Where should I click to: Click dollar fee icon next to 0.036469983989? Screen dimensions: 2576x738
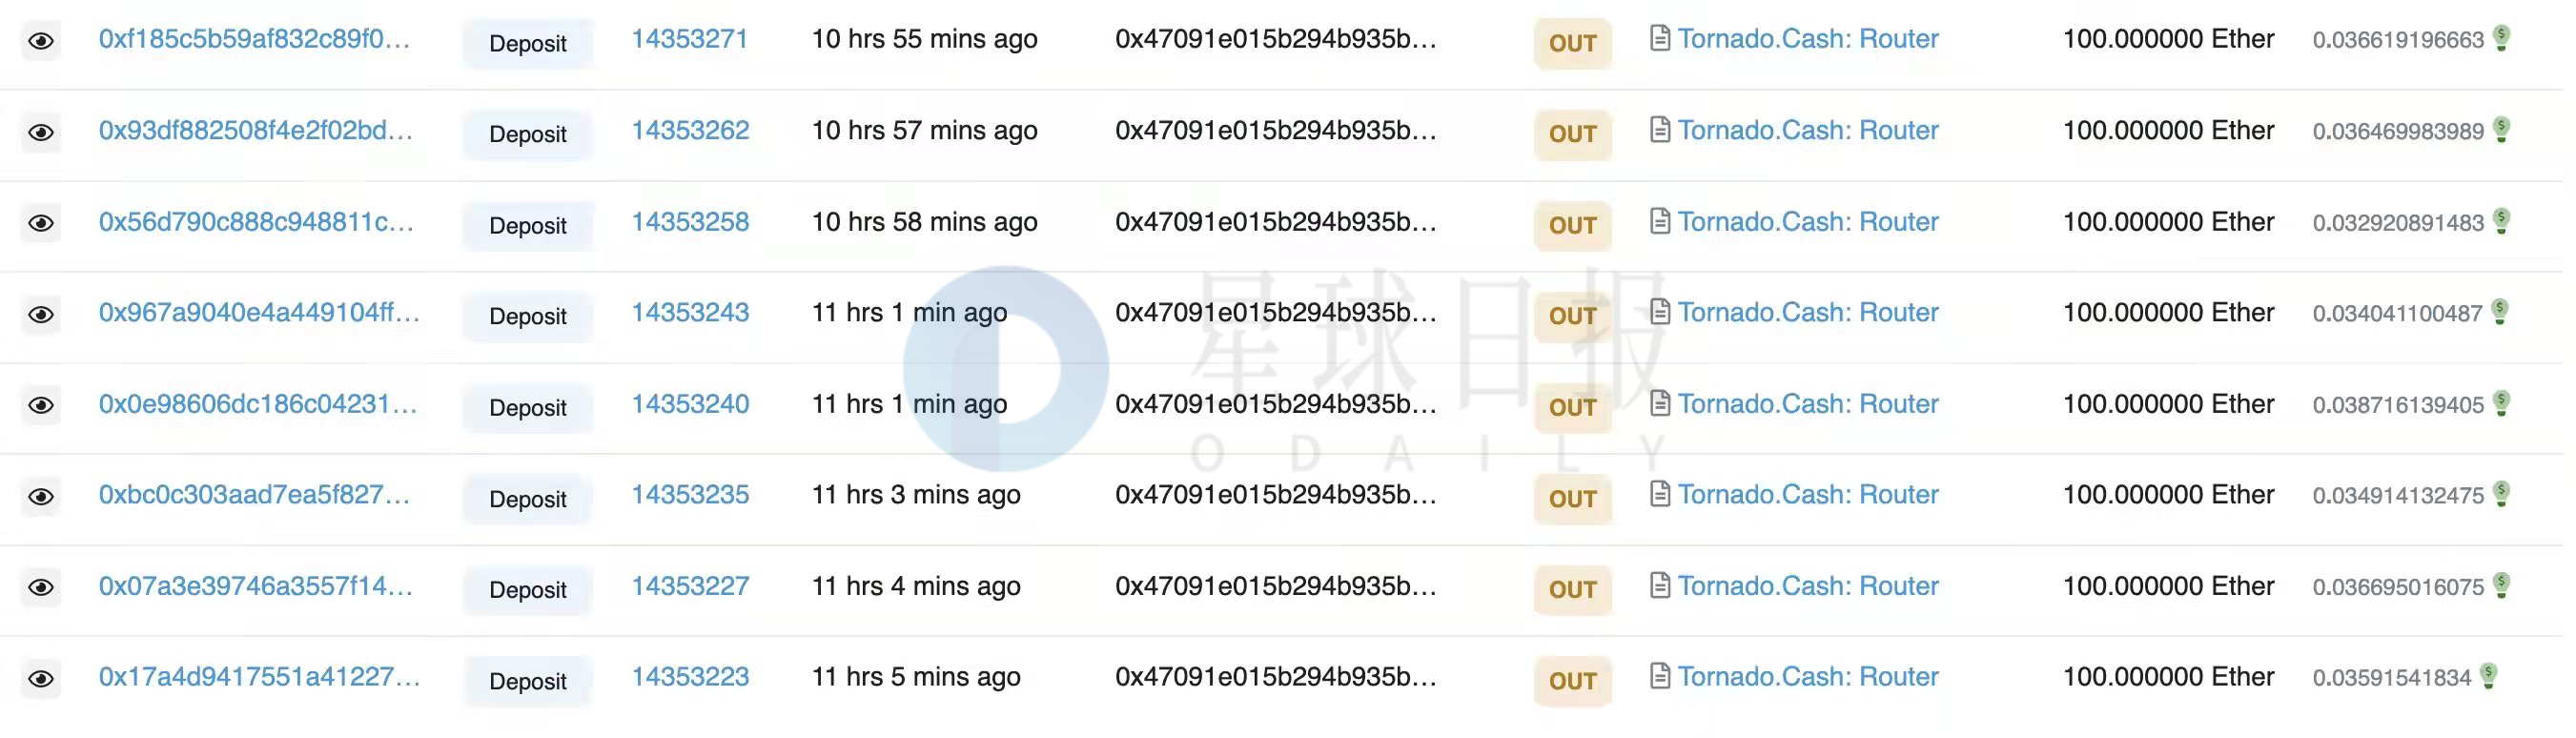click(2501, 129)
